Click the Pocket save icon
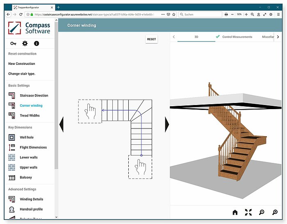The height and width of the screenshot is (224, 287). click(x=169, y=14)
